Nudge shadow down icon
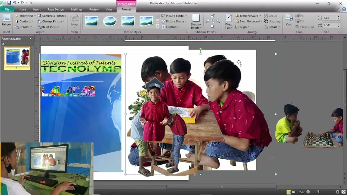The width and height of the screenshot is (347, 195). tap(213, 27)
